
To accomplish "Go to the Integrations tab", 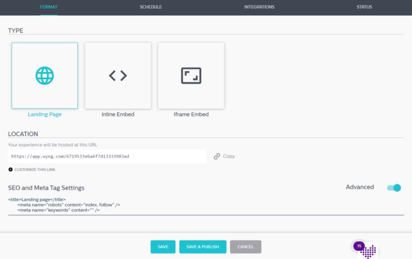I will [259, 7].
